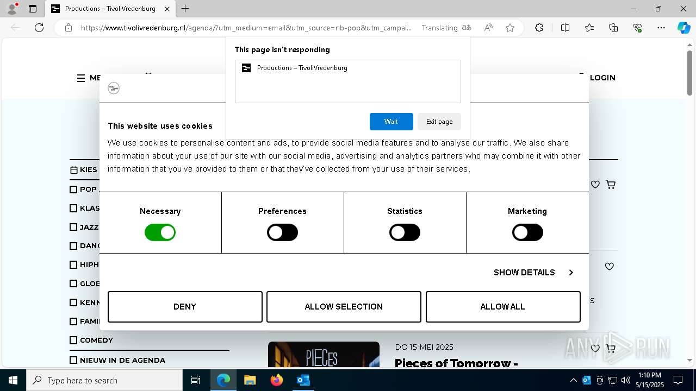Enable the Preferences cookies switch

pyautogui.click(x=282, y=232)
